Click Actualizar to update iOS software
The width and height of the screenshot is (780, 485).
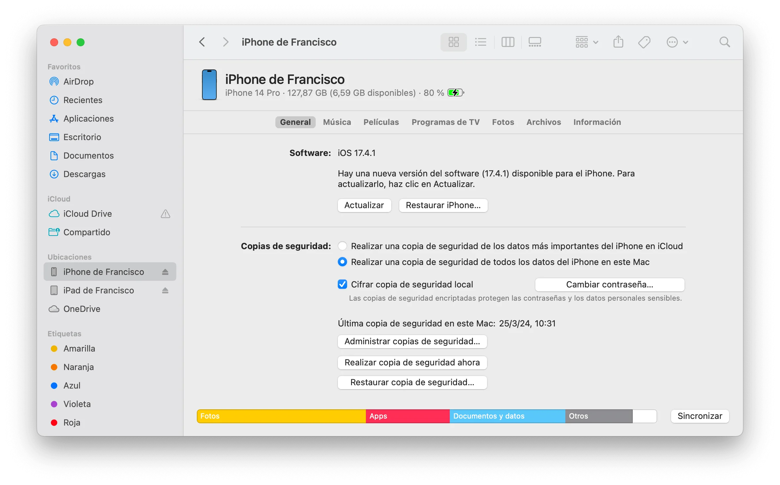click(364, 205)
